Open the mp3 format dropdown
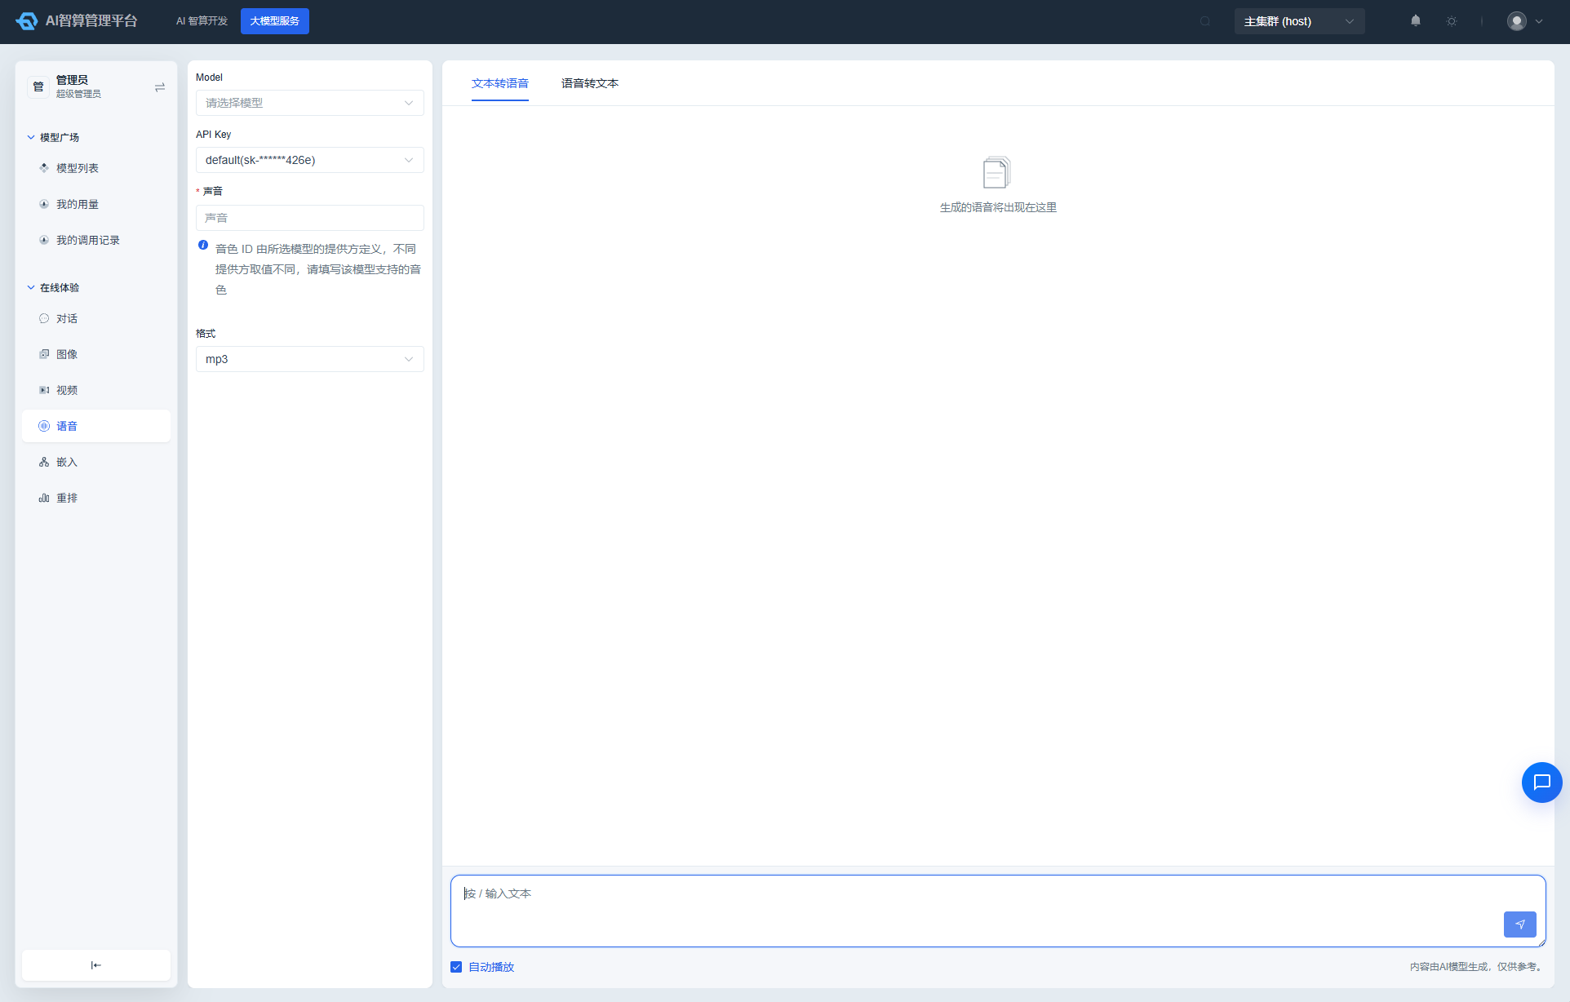The height and width of the screenshot is (1002, 1570). point(310,359)
